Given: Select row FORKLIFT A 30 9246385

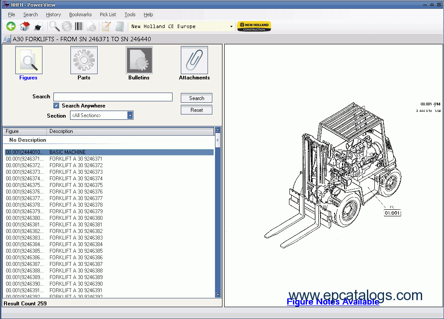Looking at the screenshot, I should (109, 251).
